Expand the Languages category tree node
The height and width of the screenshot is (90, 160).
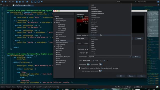coord(54,47)
